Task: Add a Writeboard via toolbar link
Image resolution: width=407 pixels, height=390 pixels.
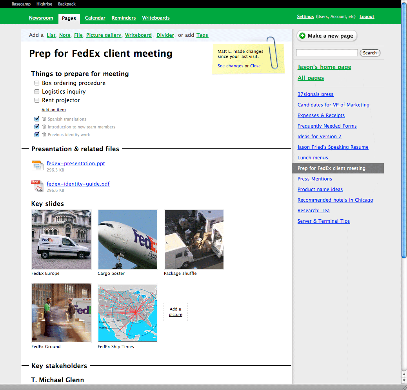Action: [x=138, y=35]
